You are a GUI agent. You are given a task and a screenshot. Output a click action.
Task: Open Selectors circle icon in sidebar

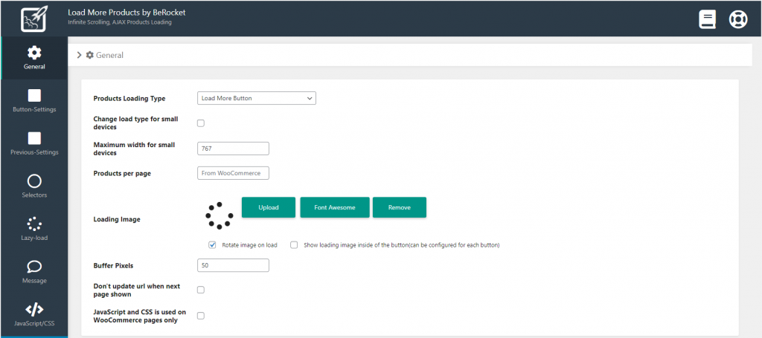pyautogui.click(x=34, y=181)
